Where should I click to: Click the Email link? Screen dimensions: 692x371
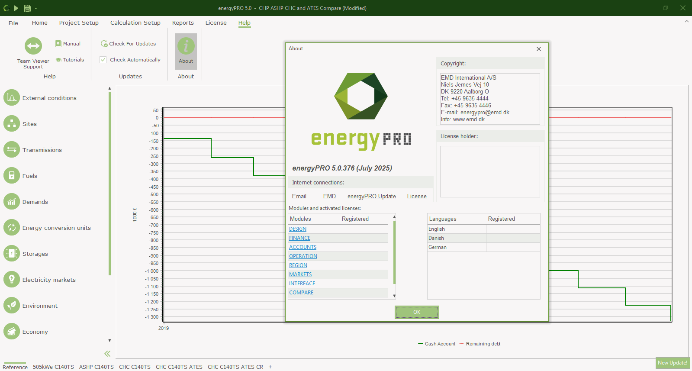299,197
